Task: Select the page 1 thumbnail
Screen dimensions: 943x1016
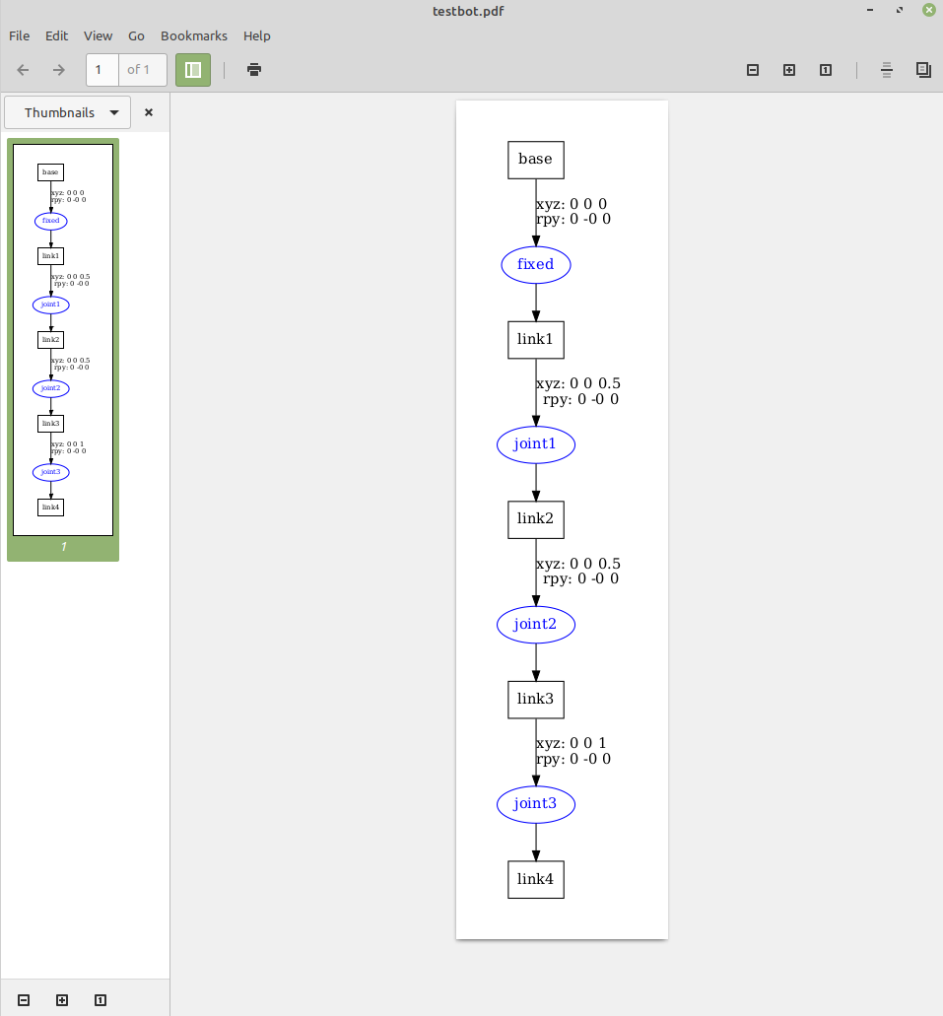Action: point(63,340)
